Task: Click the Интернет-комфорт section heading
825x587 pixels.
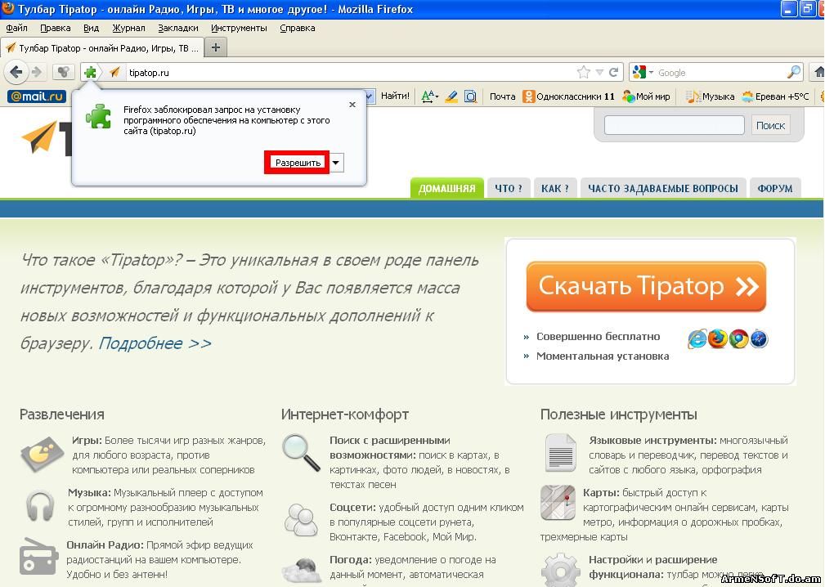Action: 344,414
